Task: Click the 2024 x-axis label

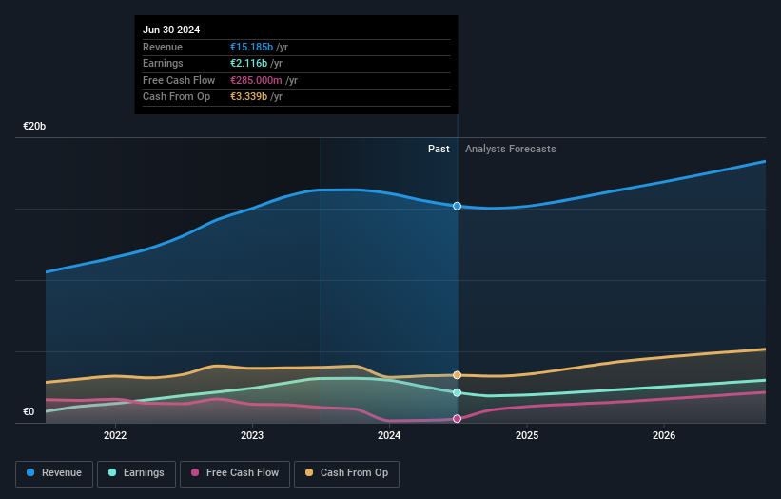Action: tap(389, 435)
